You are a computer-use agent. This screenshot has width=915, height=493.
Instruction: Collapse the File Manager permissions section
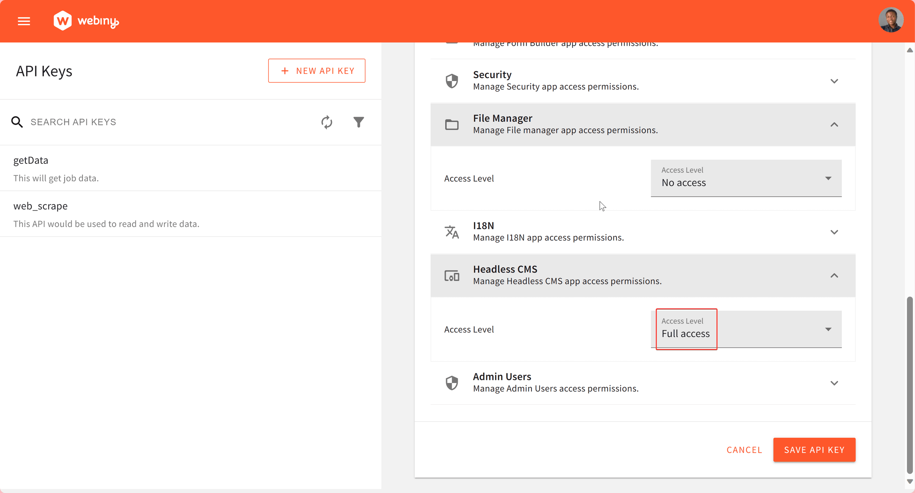[x=834, y=125]
